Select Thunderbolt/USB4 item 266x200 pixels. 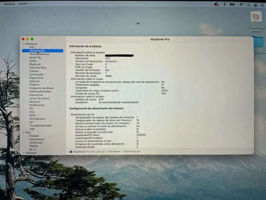coord(40,126)
